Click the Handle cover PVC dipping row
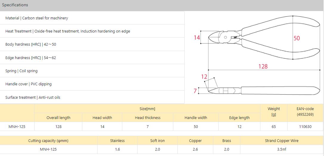The width and height of the screenshot is (326, 156). coord(28,84)
